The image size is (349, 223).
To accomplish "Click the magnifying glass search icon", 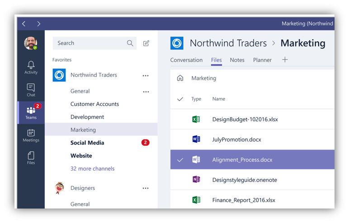I will [130, 43].
